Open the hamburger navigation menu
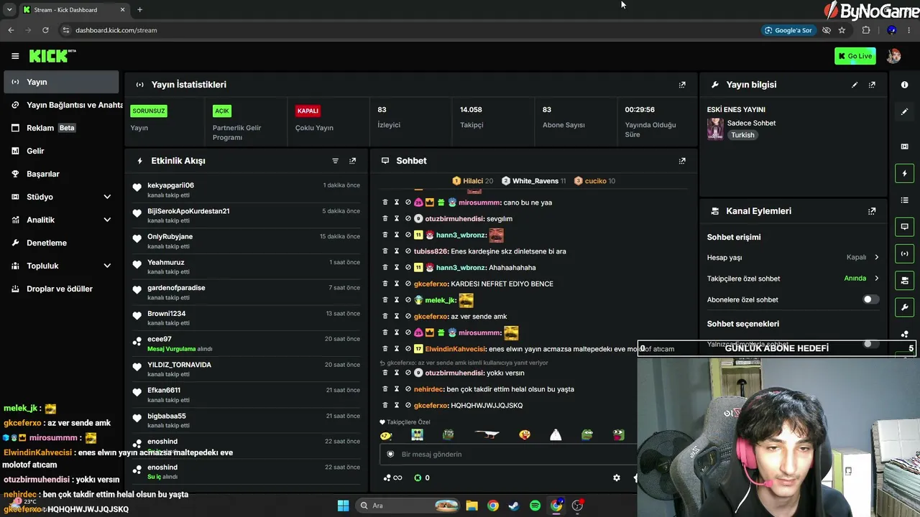The width and height of the screenshot is (920, 517). pyautogui.click(x=15, y=56)
